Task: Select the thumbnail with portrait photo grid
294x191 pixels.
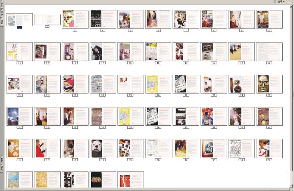Action: pyautogui.click(x=75, y=179)
